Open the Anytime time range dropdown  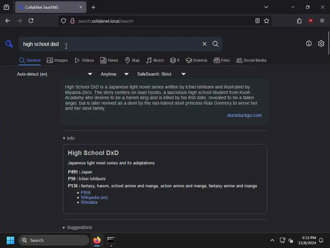(115, 74)
